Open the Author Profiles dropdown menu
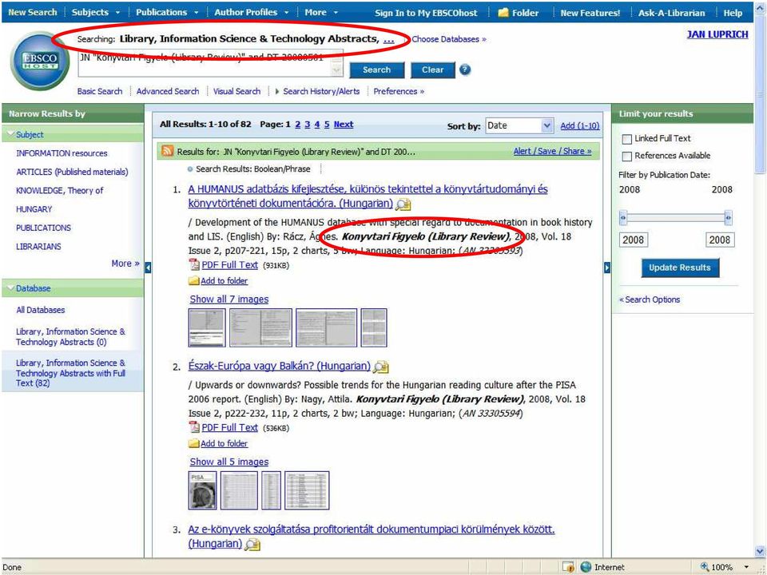This screenshot has height=575, width=767. click(252, 13)
